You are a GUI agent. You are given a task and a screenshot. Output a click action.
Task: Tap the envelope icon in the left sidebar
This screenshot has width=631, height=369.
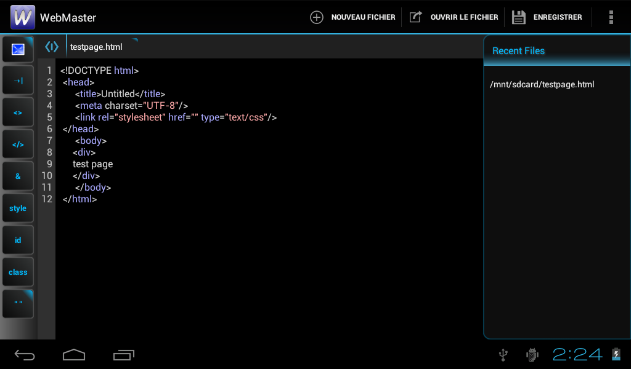pyautogui.click(x=18, y=49)
